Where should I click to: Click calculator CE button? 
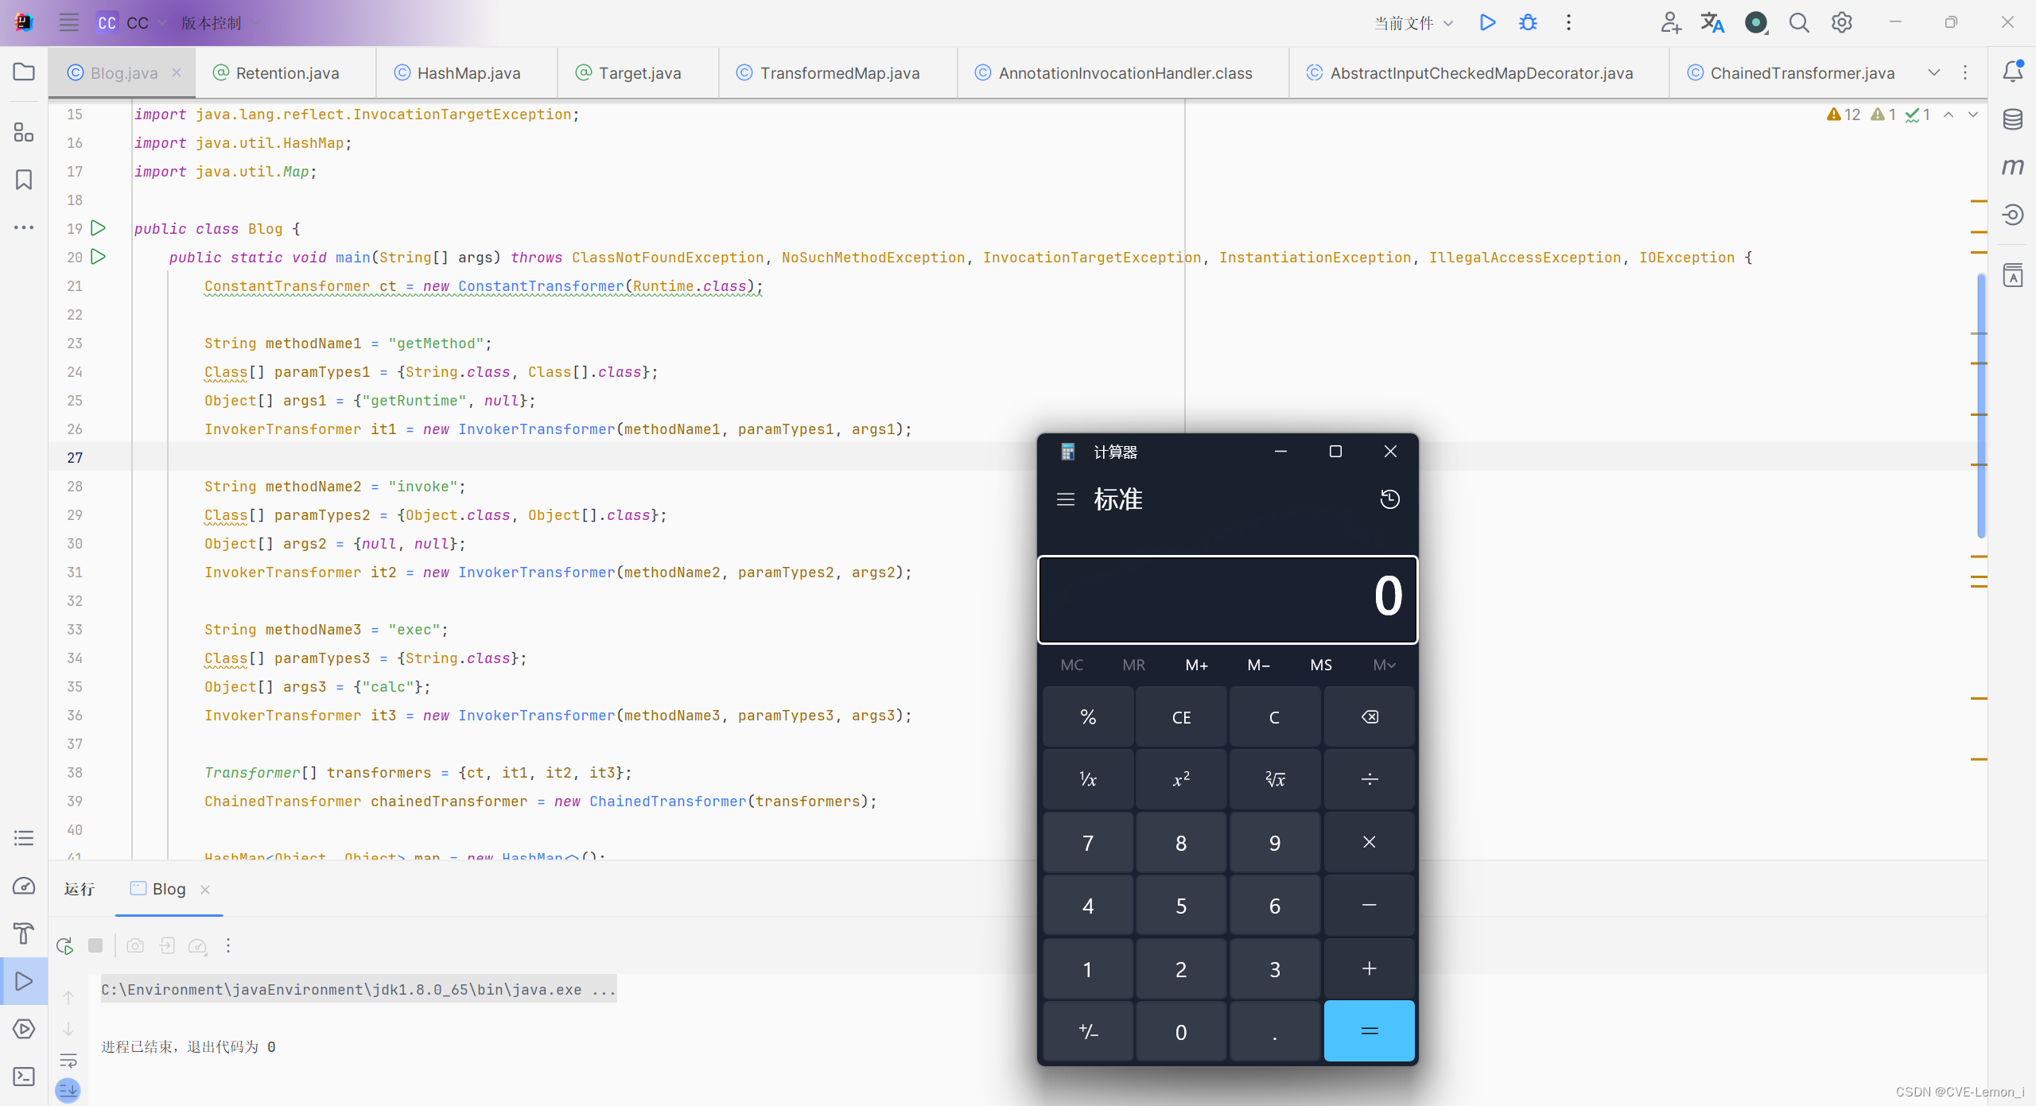pos(1181,717)
